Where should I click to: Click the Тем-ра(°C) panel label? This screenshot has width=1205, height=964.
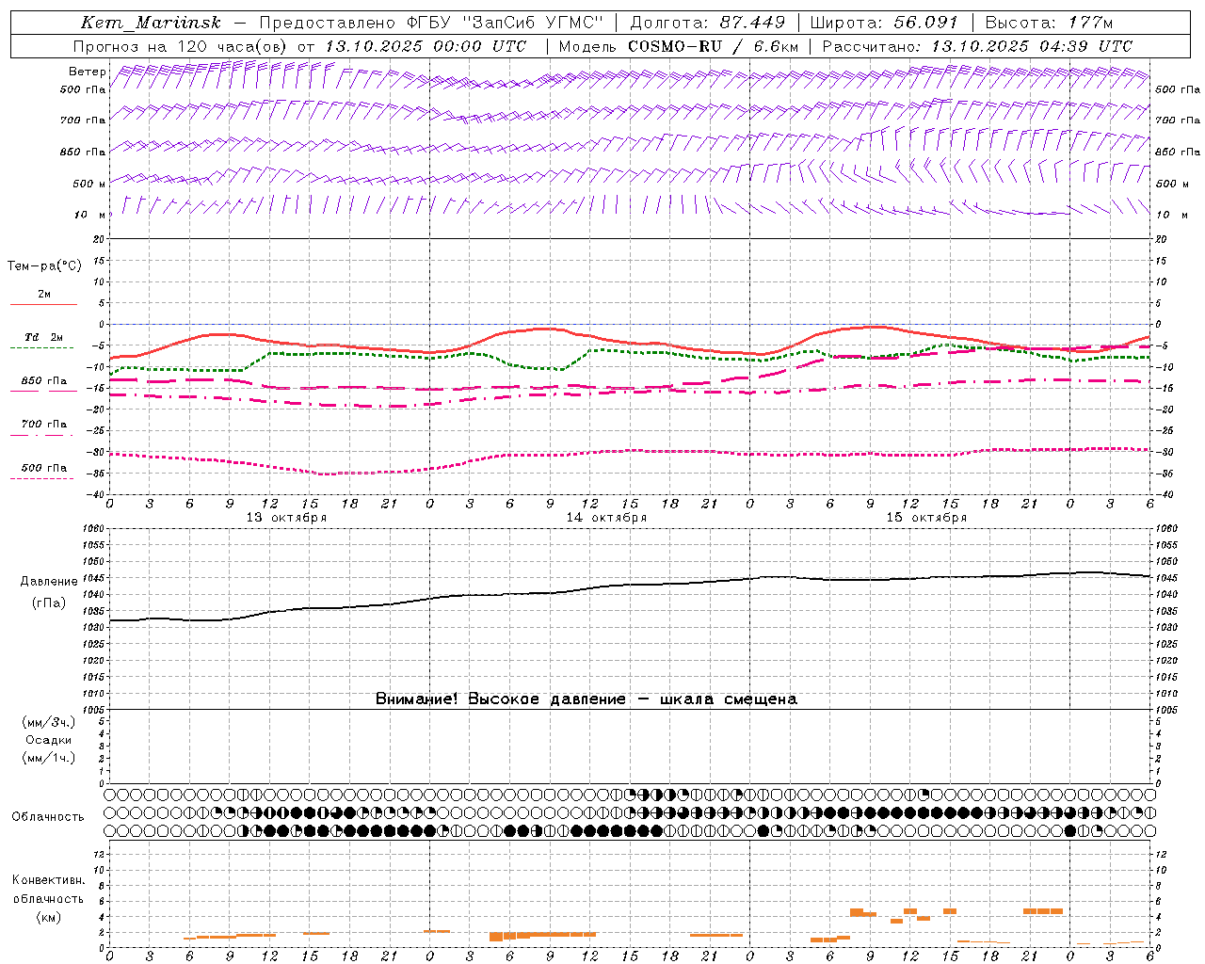[x=44, y=266]
